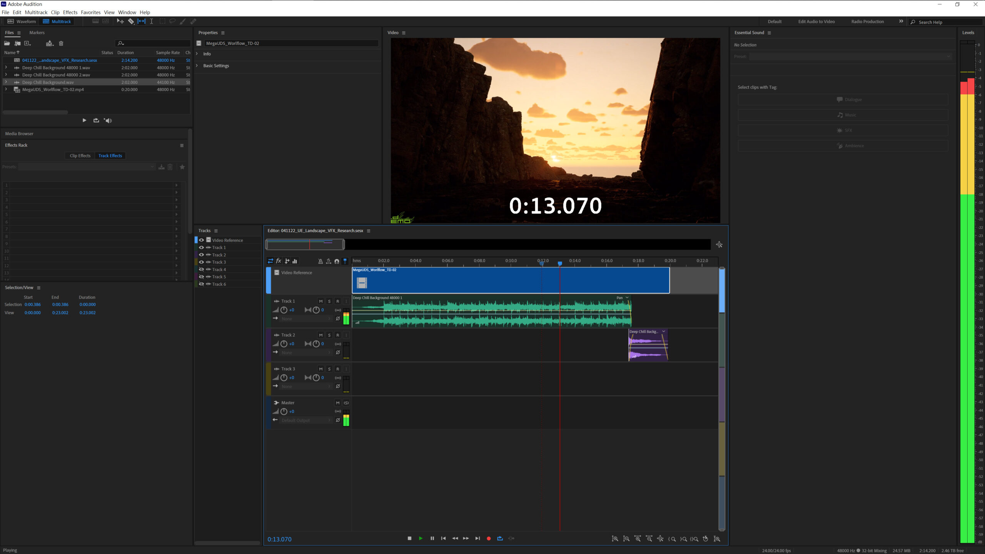The height and width of the screenshot is (554, 985).
Task: Click the Stop button in transport
Action: [x=409, y=539]
